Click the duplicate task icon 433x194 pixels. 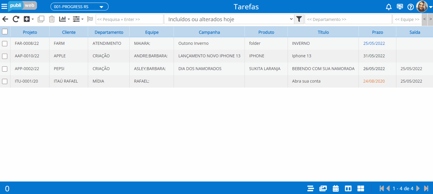pyautogui.click(x=41, y=19)
